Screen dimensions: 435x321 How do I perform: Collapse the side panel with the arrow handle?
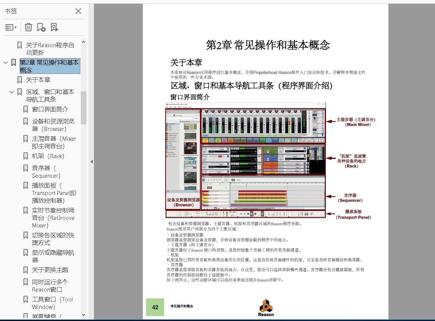92,161
